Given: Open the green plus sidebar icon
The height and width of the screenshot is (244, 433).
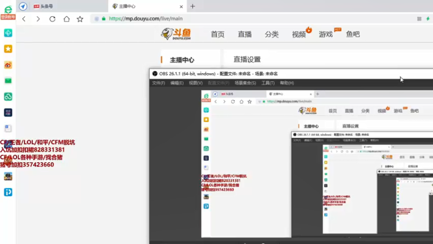Looking at the screenshot, I should pos(8,33).
